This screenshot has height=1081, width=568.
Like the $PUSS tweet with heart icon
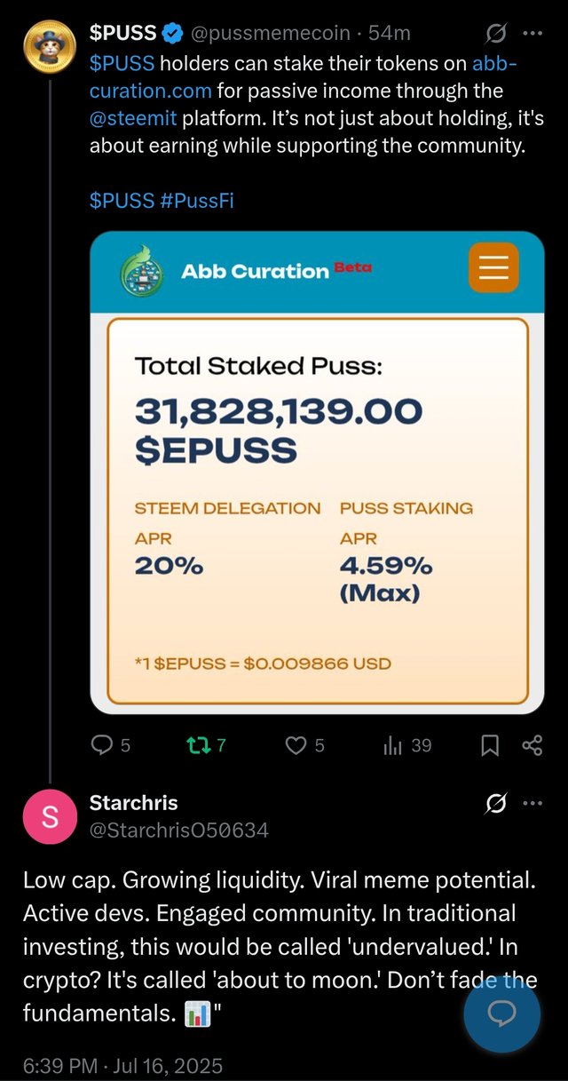point(305,745)
